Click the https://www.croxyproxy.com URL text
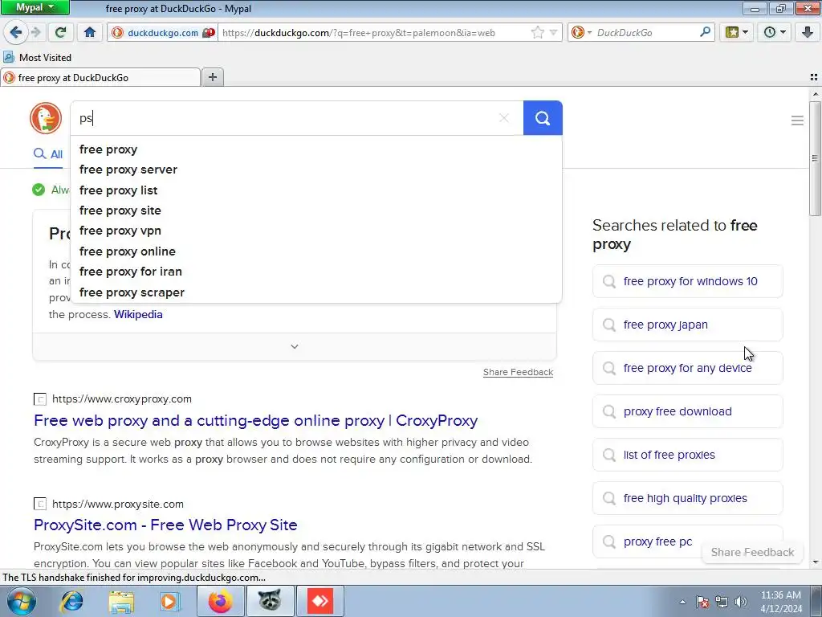This screenshot has height=617, width=822. [122, 398]
